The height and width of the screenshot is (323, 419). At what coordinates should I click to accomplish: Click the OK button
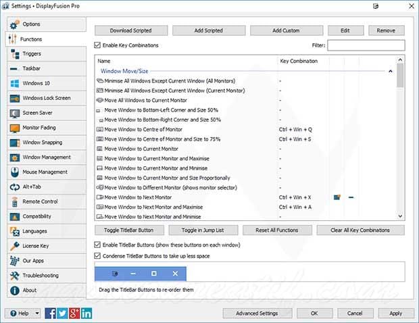314,313
